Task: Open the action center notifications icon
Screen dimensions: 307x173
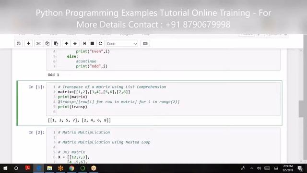Action: tap(300, 168)
